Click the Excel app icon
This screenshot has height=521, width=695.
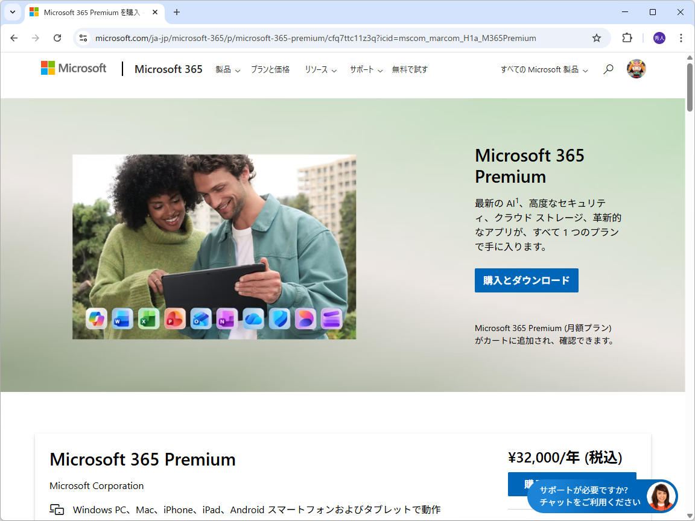click(148, 319)
